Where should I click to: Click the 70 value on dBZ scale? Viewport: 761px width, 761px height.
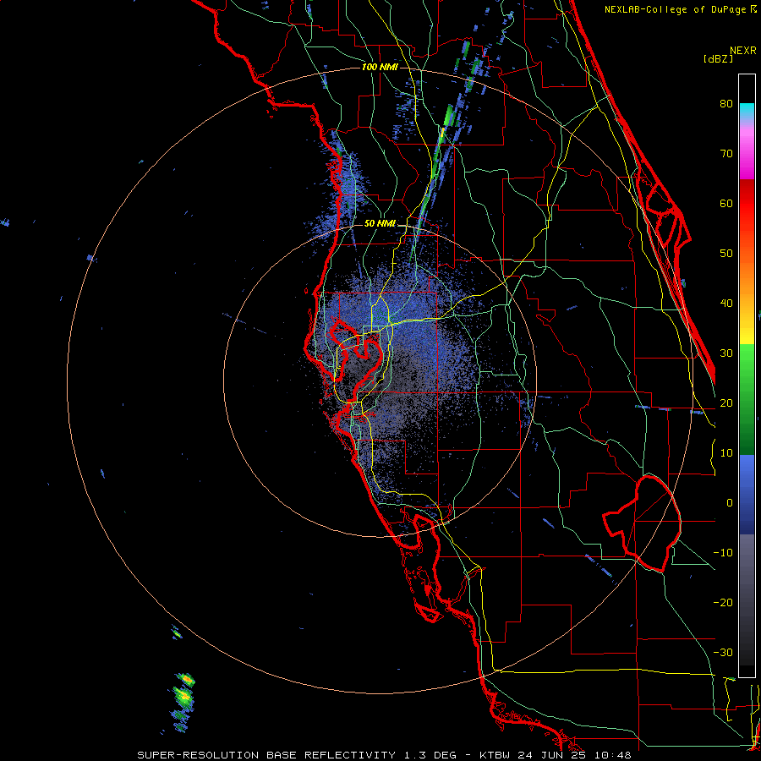click(x=726, y=154)
